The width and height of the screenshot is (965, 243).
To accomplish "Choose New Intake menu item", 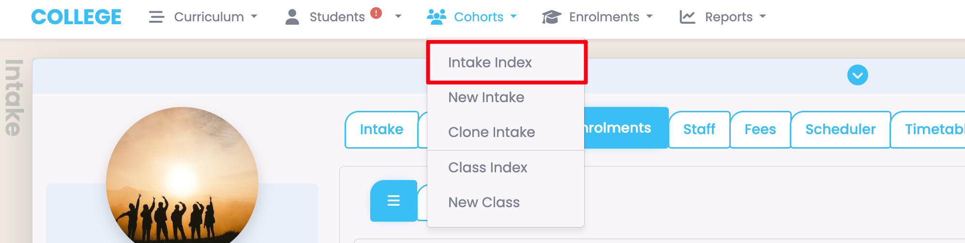I will pos(486,97).
